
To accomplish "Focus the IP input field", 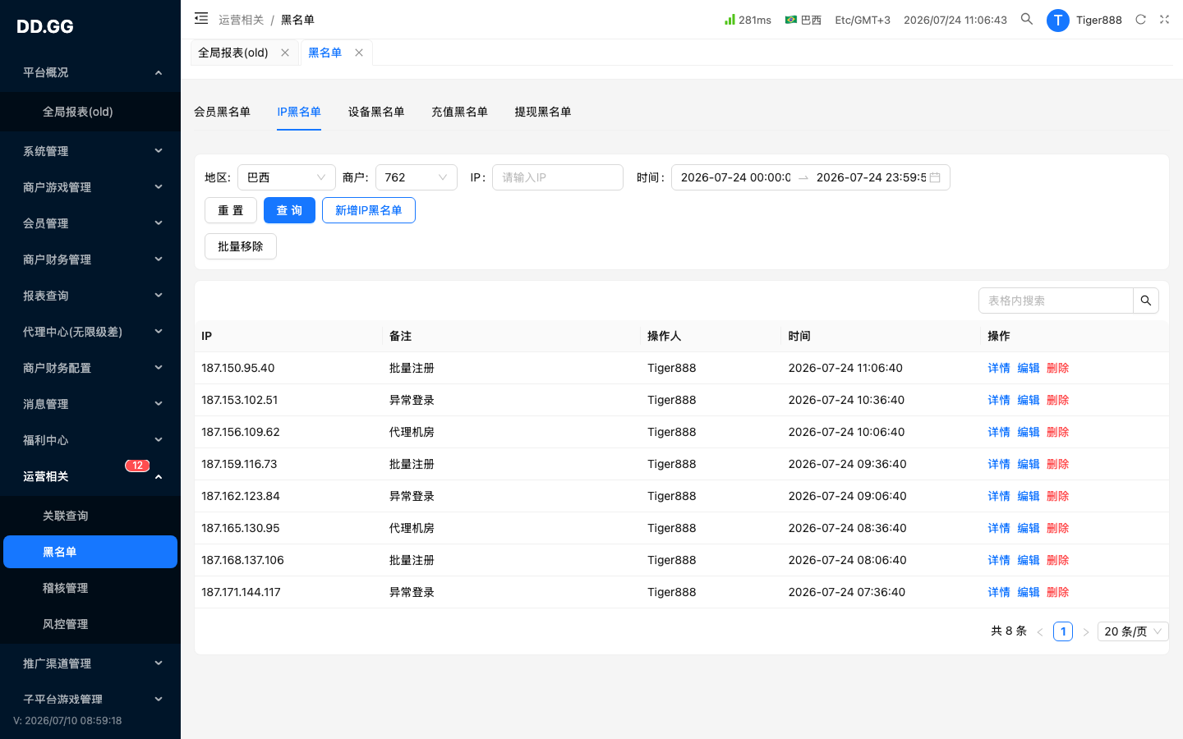I will [558, 177].
